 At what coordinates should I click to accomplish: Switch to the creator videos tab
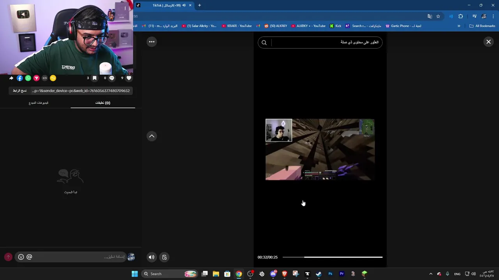point(39,103)
